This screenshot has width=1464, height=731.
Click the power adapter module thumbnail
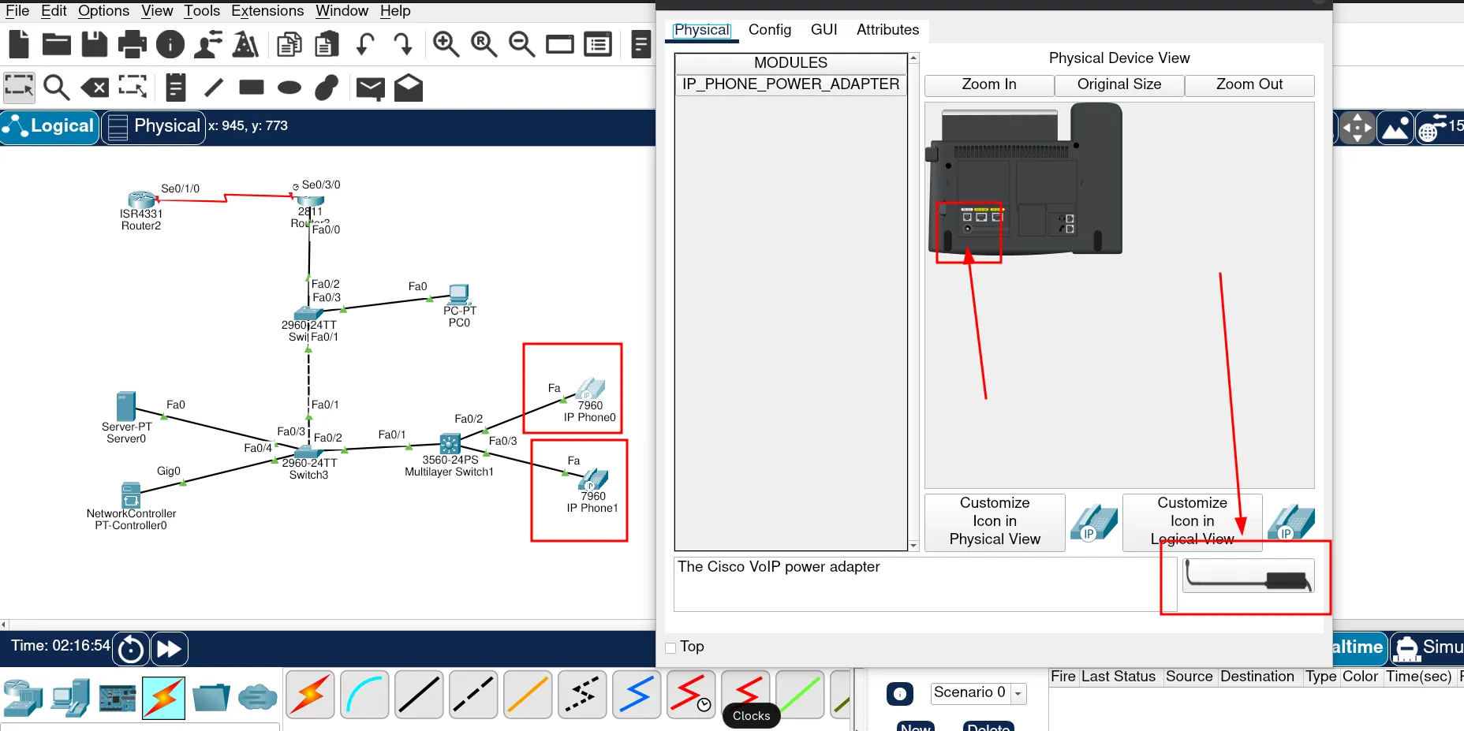tap(1248, 576)
